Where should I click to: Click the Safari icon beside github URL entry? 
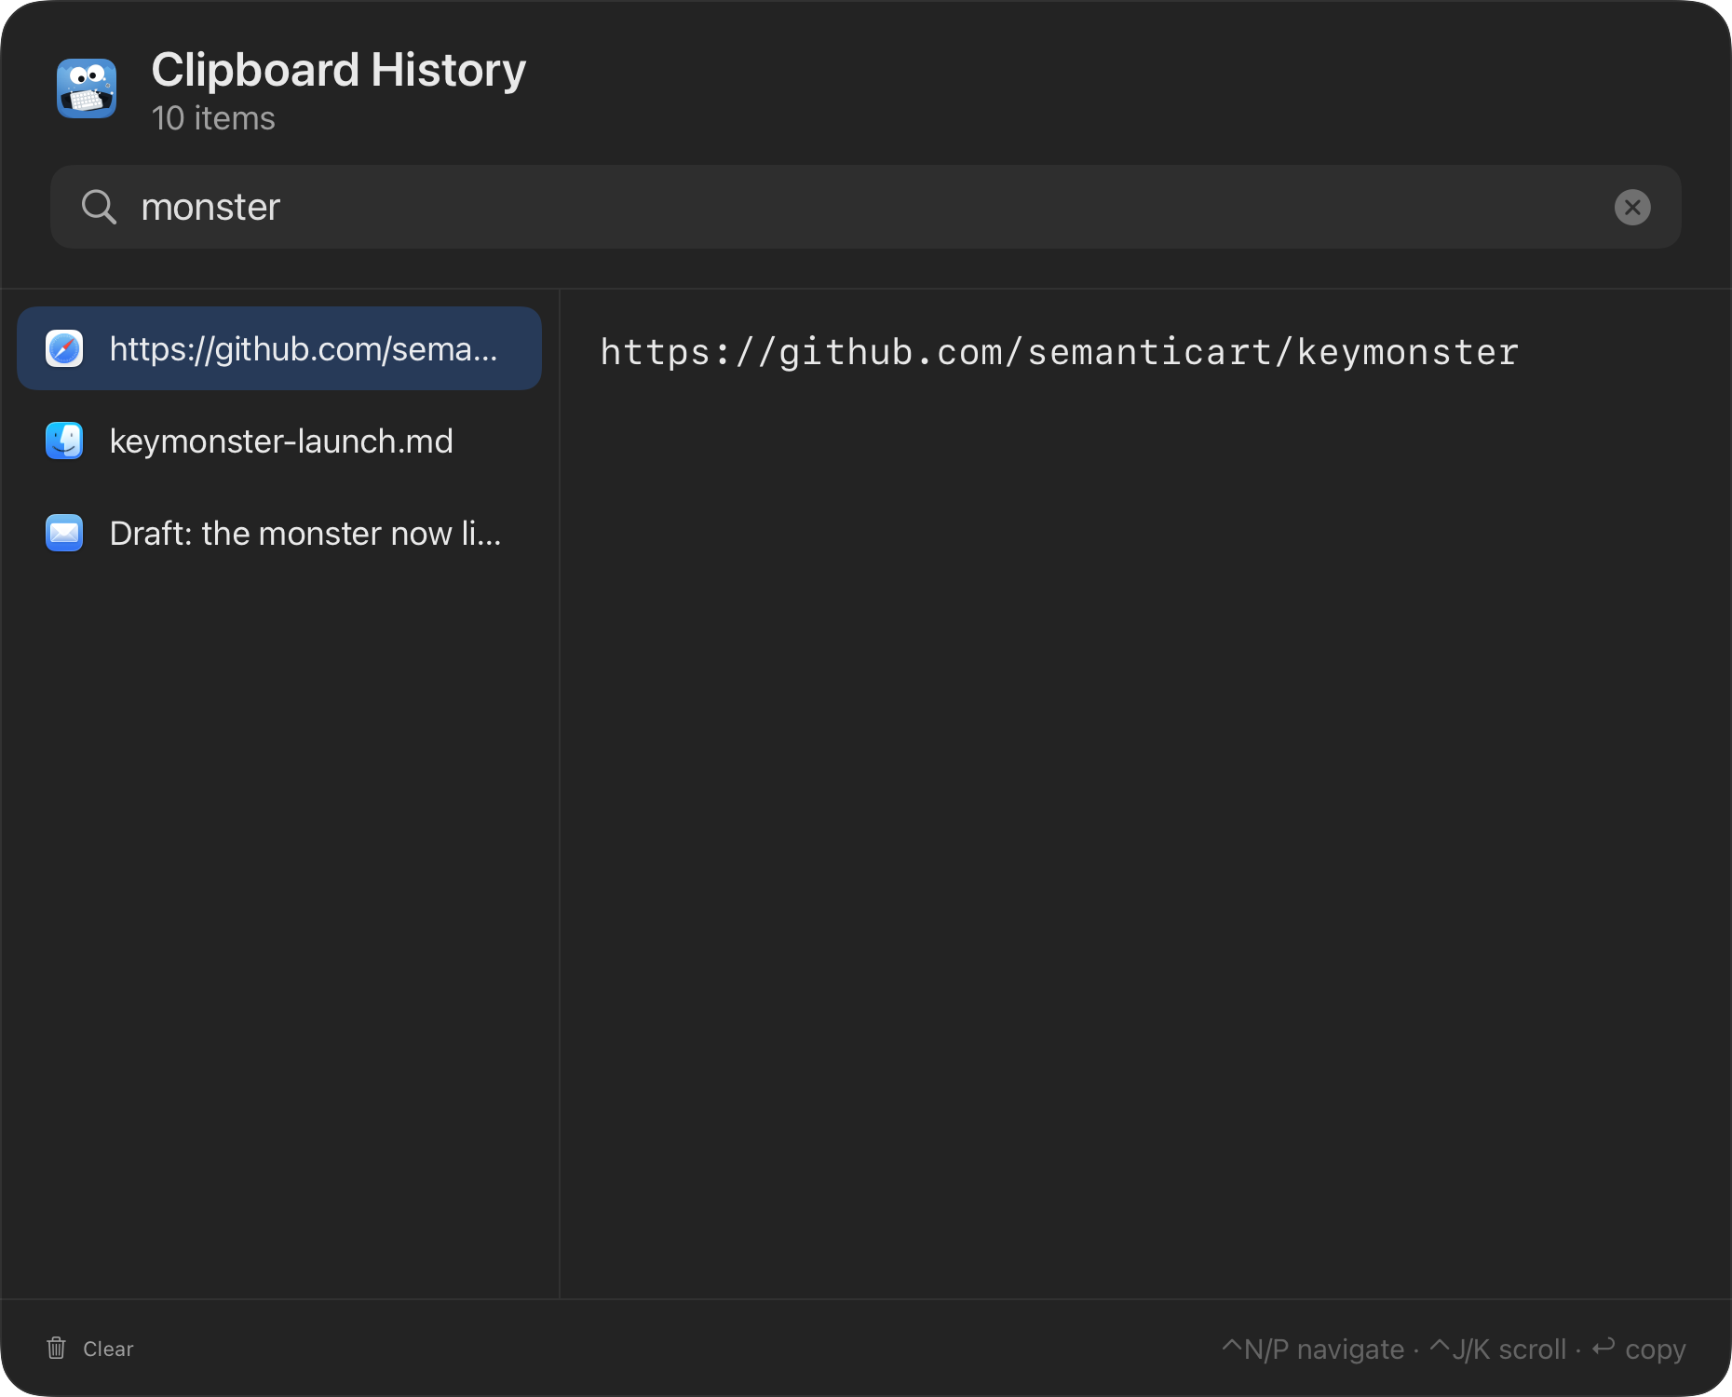point(64,348)
